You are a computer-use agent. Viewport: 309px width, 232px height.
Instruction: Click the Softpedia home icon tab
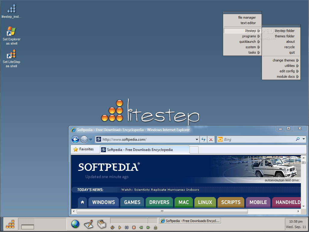(82, 202)
